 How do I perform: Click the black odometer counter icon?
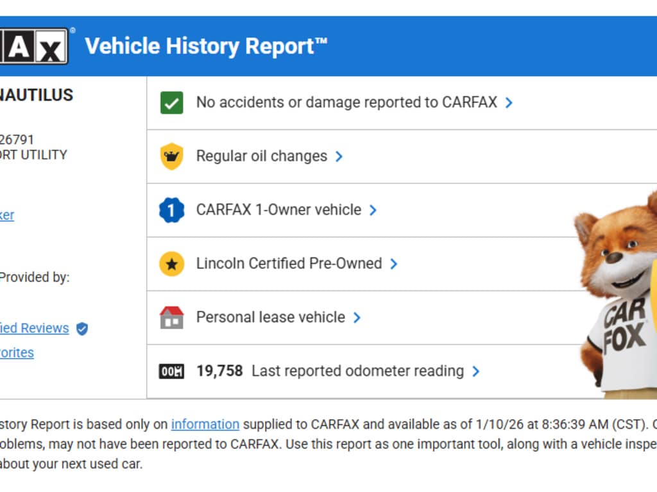[171, 371]
